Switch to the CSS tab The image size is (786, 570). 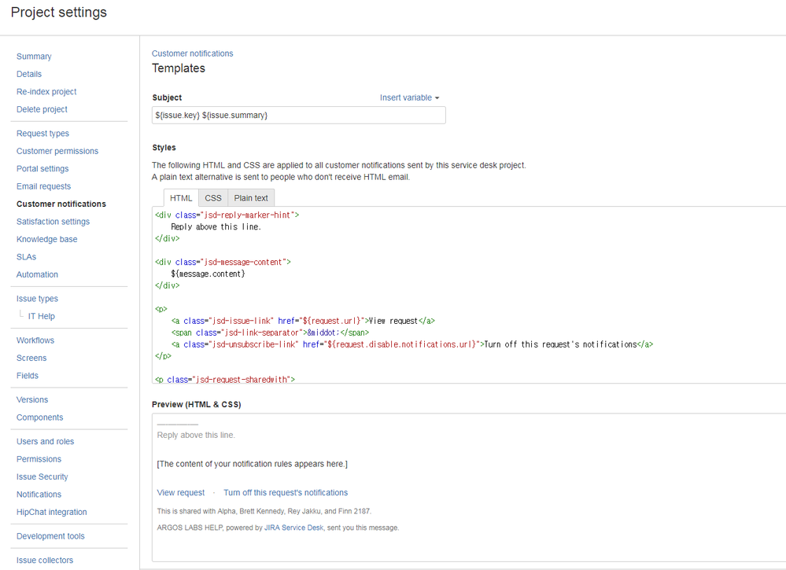tap(213, 198)
